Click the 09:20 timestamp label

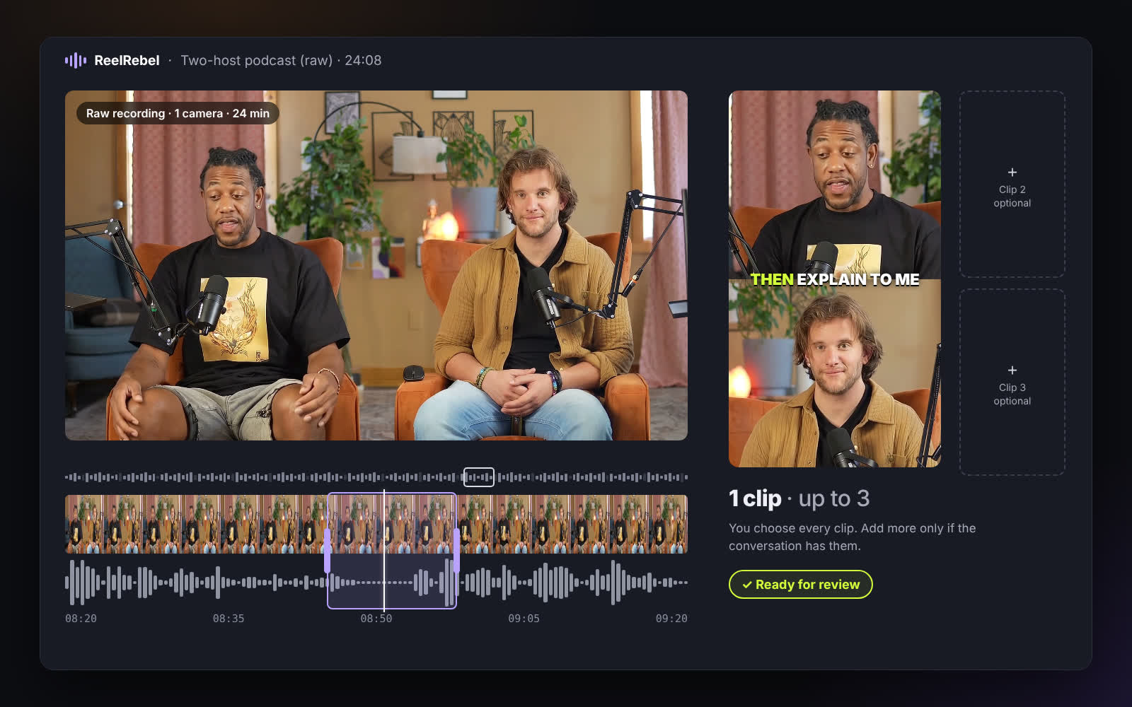(671, 619)
